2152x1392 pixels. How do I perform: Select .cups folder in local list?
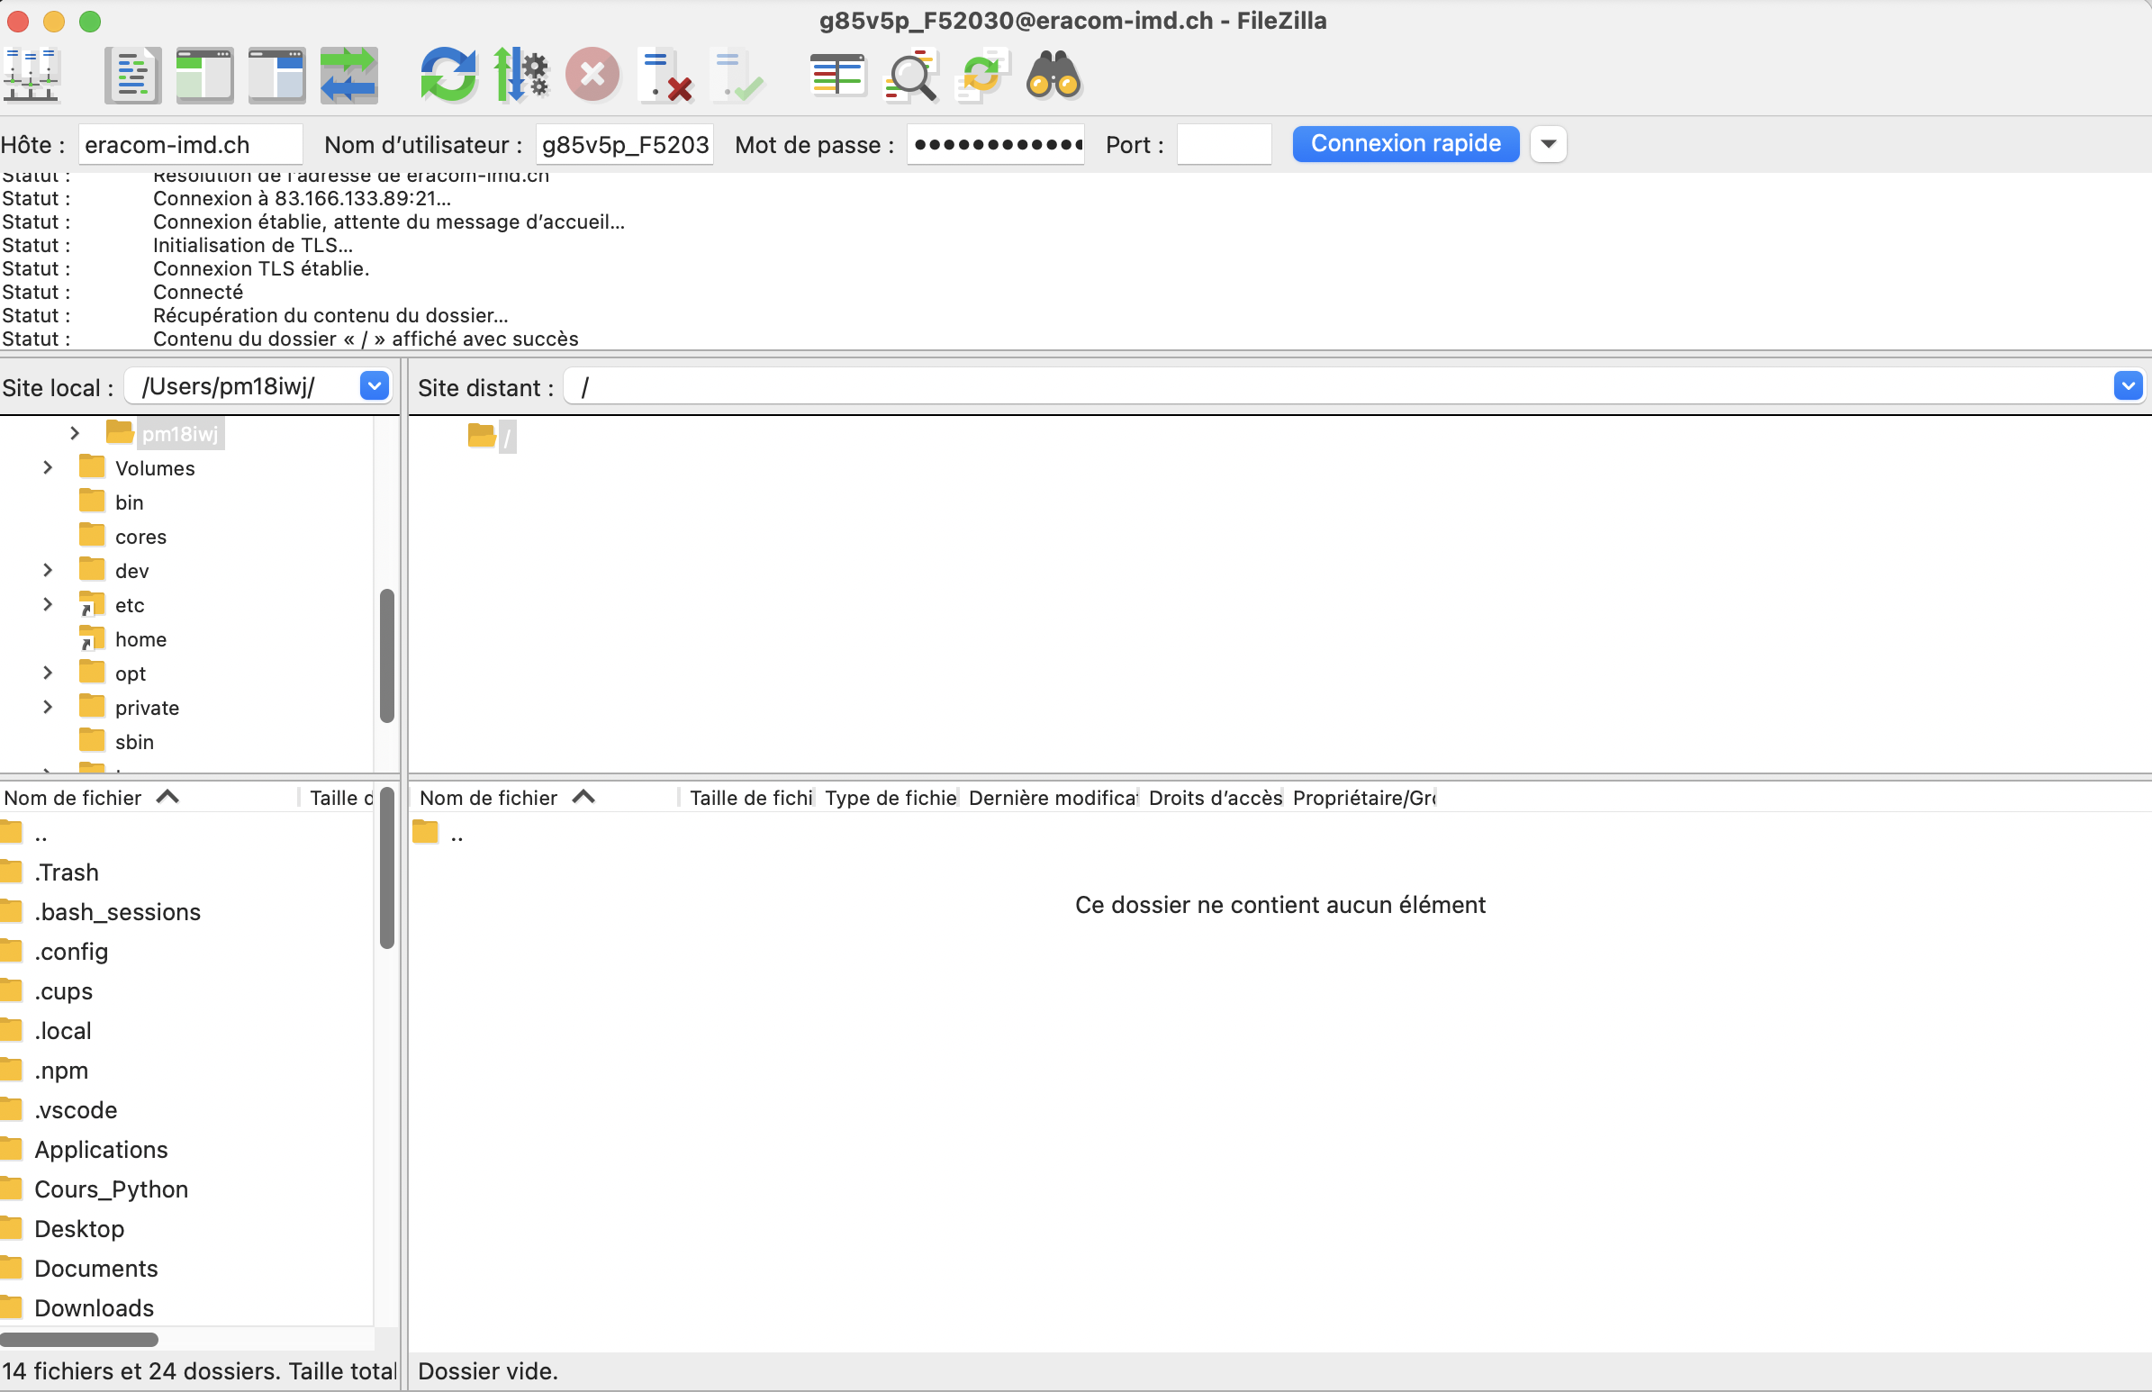click(x=63, y=991)
